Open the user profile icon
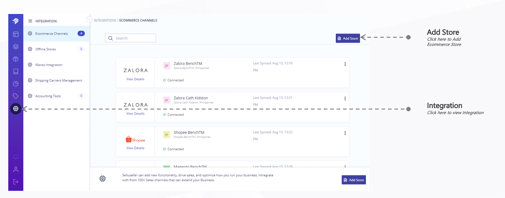 tap(16, 169)
